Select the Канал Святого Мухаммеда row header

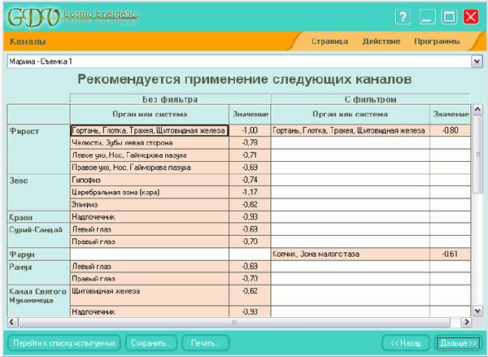[38, 301]
